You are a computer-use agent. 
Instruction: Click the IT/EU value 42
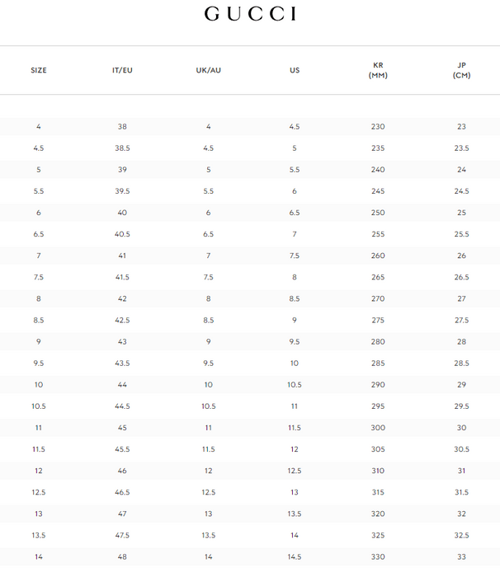(122, 298)
